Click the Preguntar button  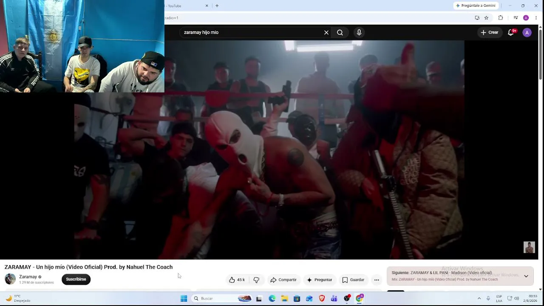[x=319, y=280]
